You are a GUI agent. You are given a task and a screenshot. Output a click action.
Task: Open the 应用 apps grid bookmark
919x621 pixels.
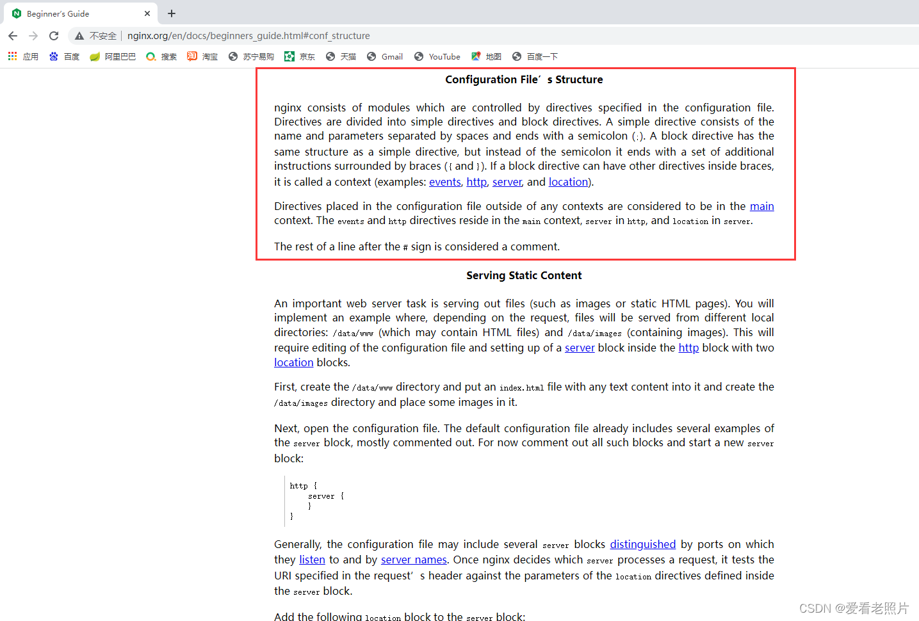click(x=23, y=56)
